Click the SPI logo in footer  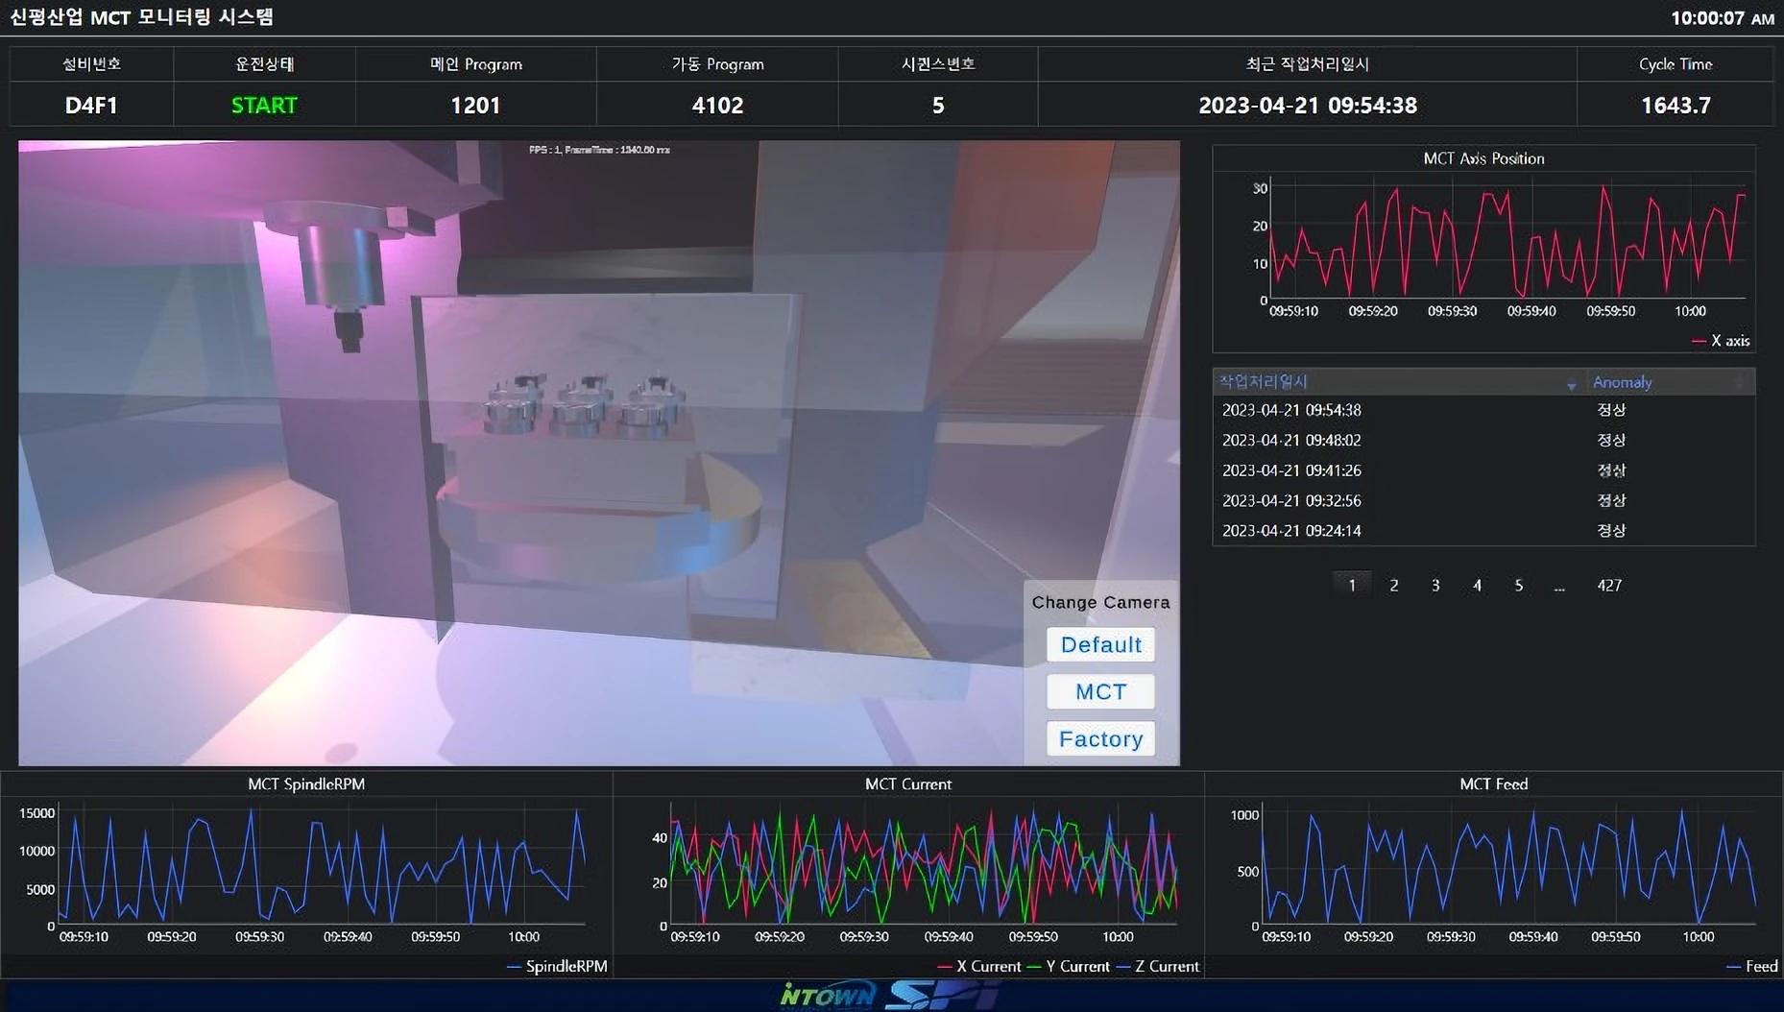[x=941, y=996]
